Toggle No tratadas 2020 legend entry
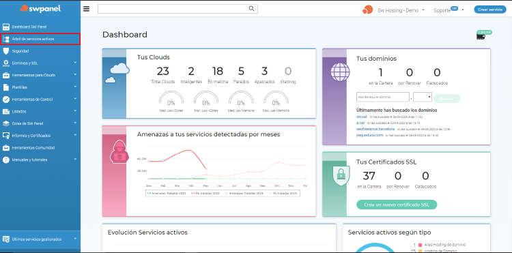The image size is (512, 253). coord(205,193)
